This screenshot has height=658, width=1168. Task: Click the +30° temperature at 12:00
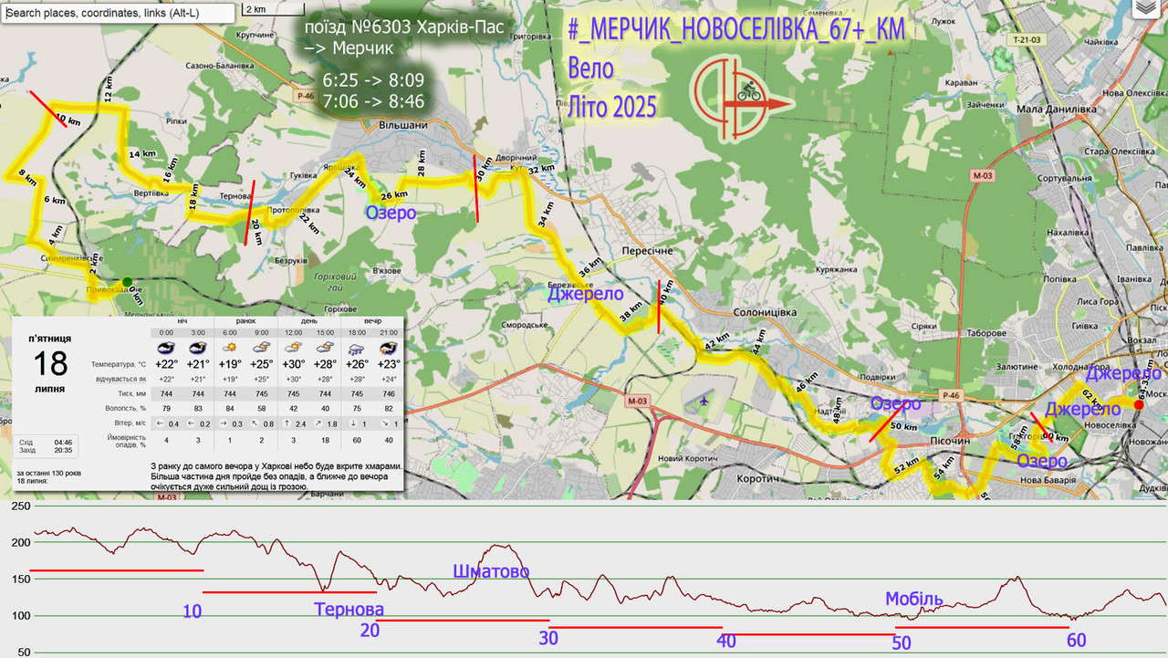[294, 363]
